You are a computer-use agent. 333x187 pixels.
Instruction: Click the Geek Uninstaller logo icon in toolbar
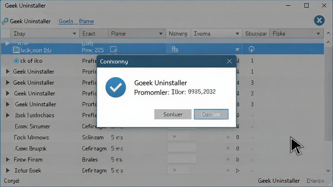click(5, 21)
